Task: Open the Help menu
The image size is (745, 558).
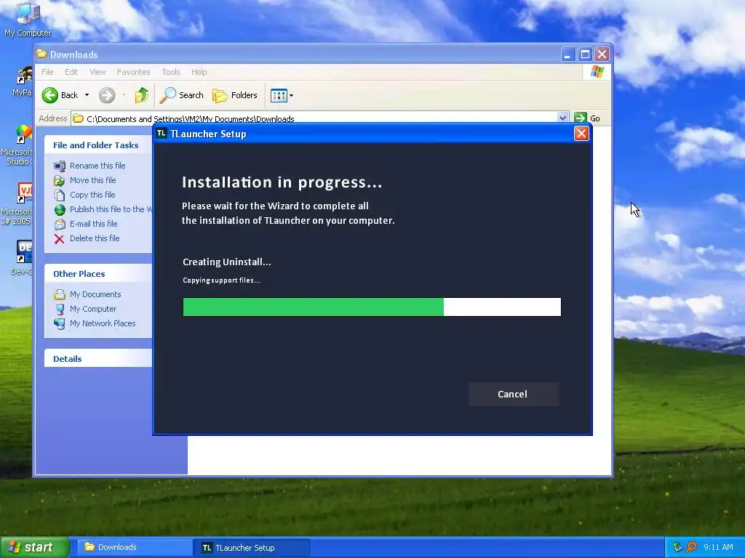Action: coord(199,72)
